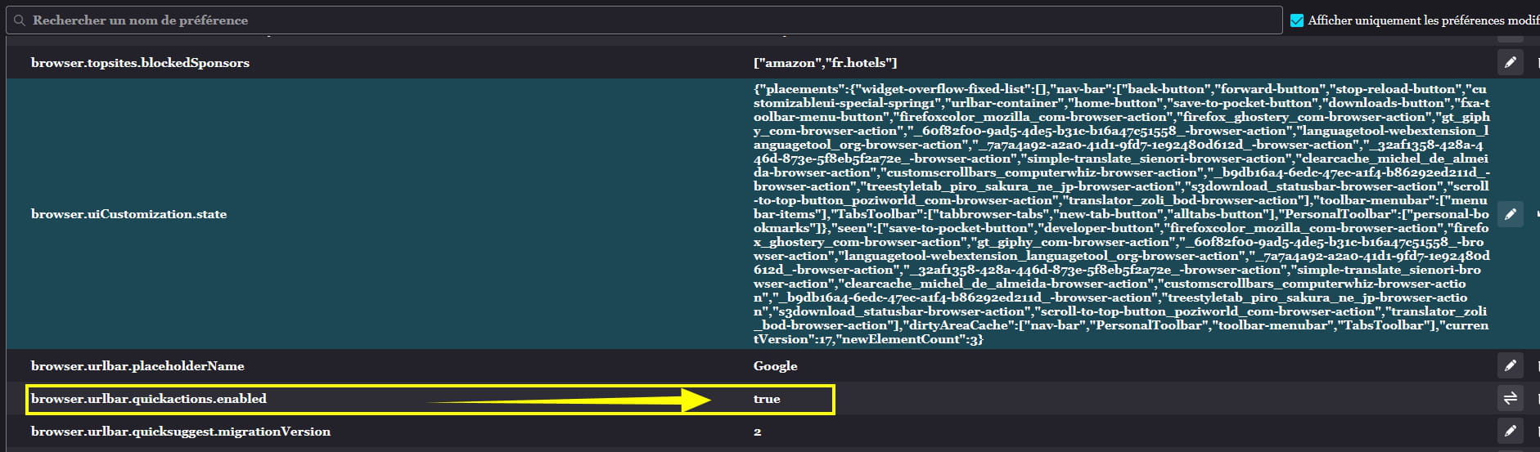Focus the 'Rechercher un nom de préférence' field
This screenshot has width=1540, height=452.
coord(644,20)
